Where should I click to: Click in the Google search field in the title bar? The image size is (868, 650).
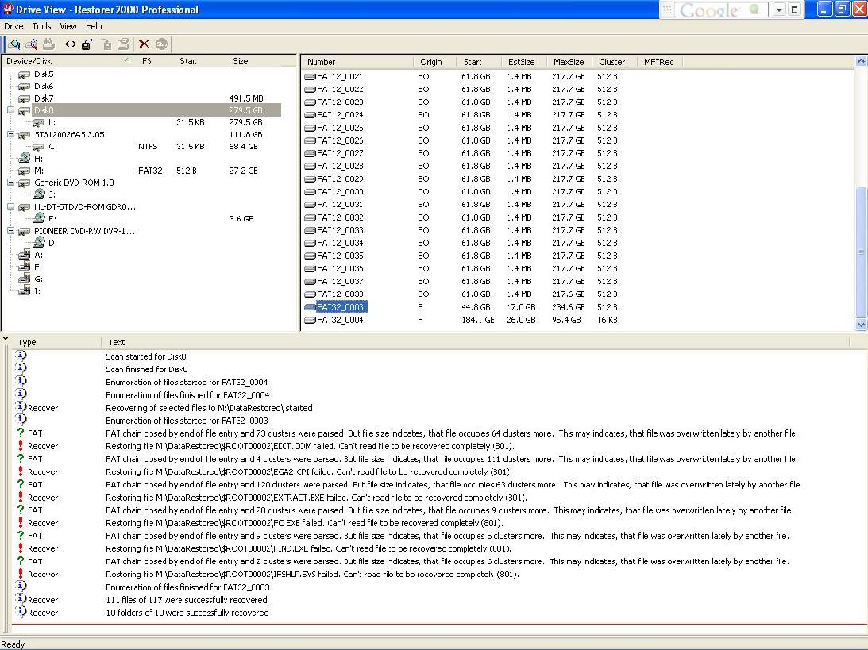click(x=719, y=10)
